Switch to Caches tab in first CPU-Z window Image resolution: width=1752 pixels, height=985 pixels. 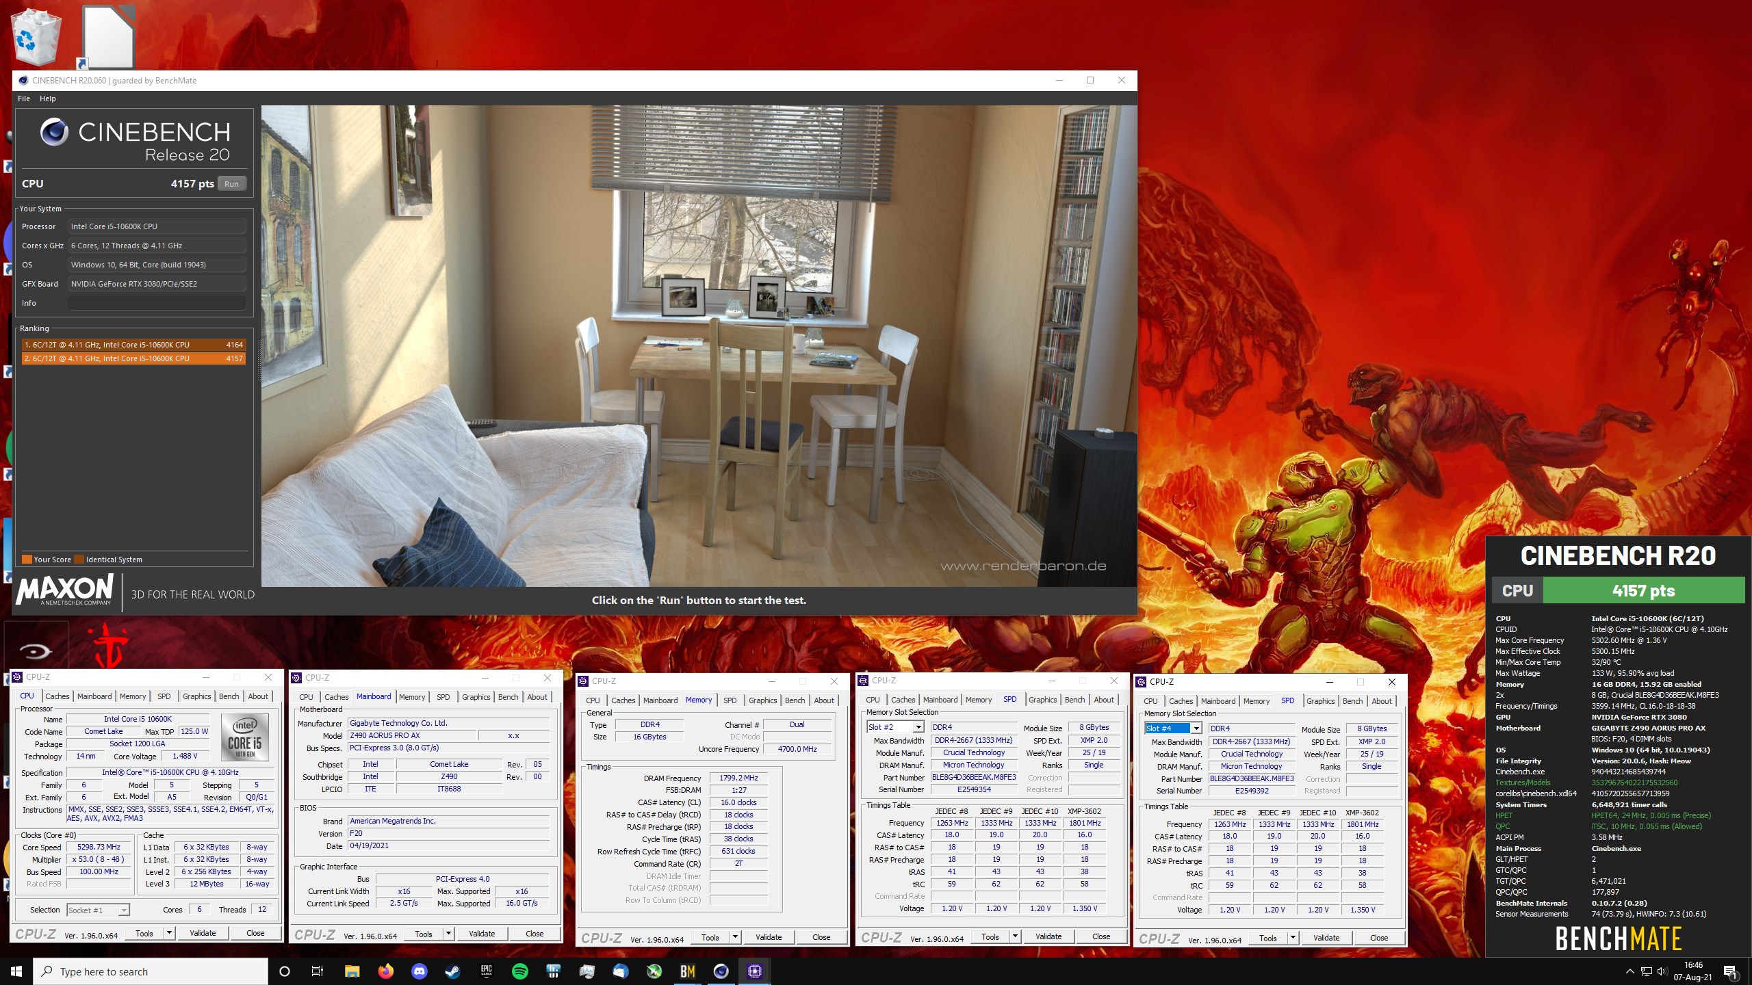pyautogui.click(x=57, y=696)
